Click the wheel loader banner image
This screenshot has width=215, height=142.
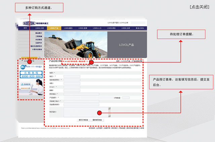click(x=76, y=45)
